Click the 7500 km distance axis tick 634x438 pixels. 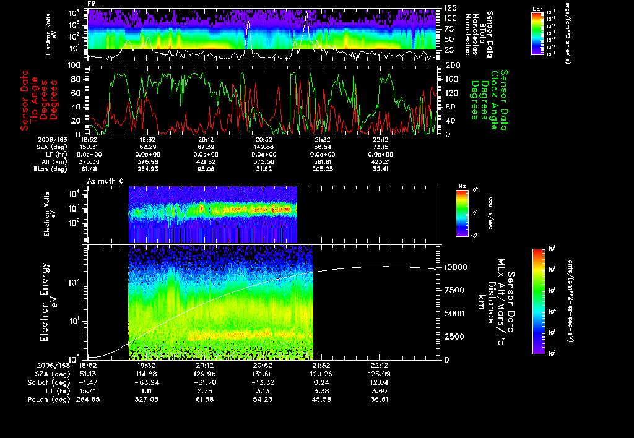pos(454,290)
